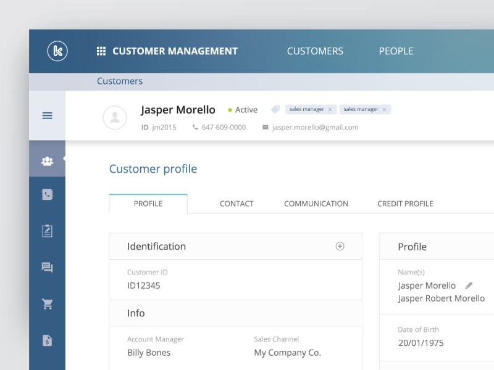Collapse the Info section header
494x370 pixels.
point(136,313)
